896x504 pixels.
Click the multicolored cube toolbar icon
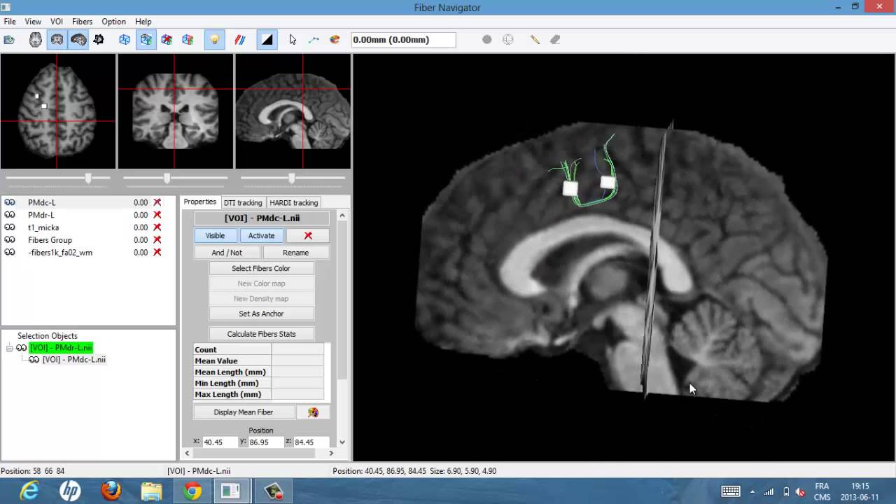[x=188, y=40]
